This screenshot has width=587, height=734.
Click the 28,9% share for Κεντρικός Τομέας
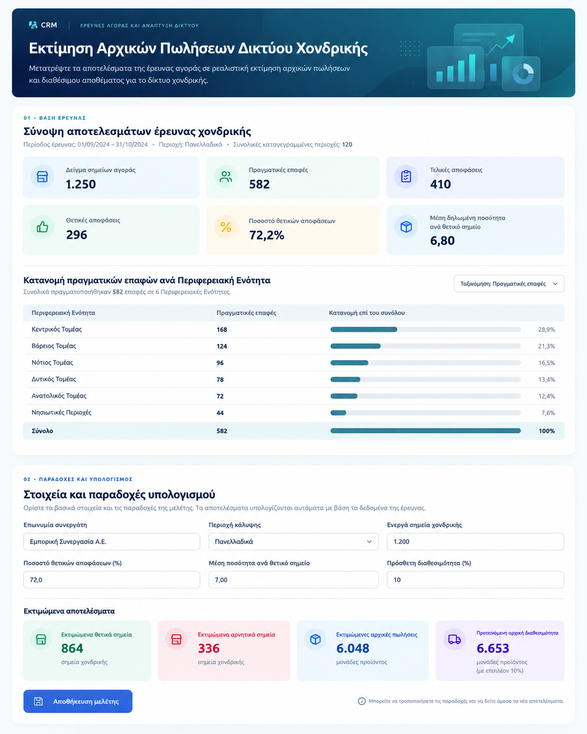[x=547, y=330]
